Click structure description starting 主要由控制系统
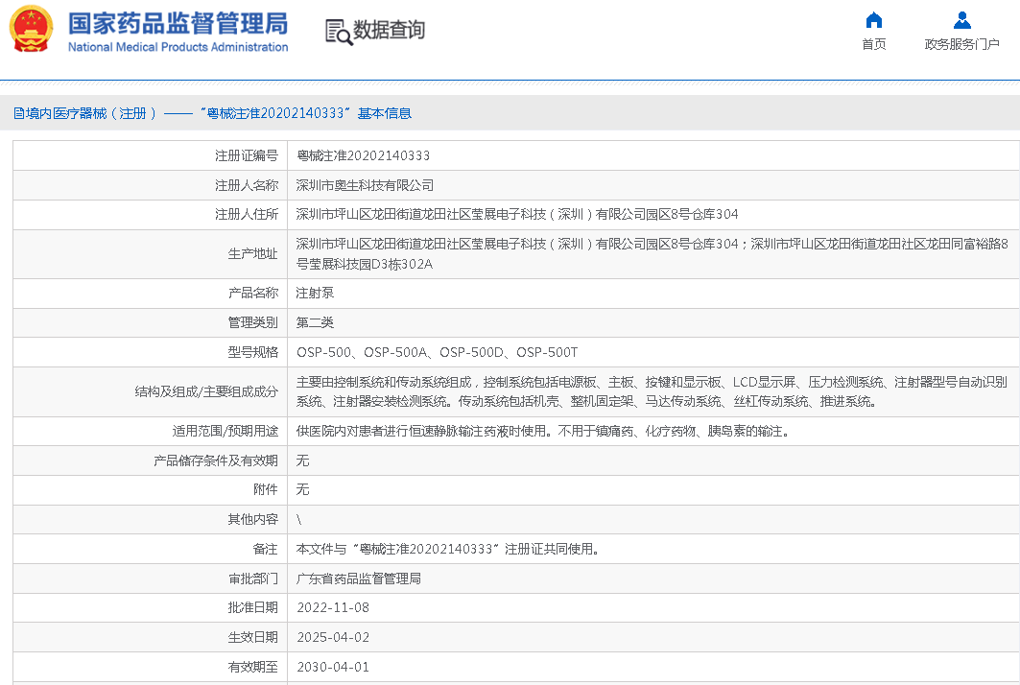This screenshot has width=1020, height=685. click(652, 391)
